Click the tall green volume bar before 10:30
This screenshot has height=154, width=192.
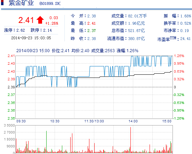46,142
